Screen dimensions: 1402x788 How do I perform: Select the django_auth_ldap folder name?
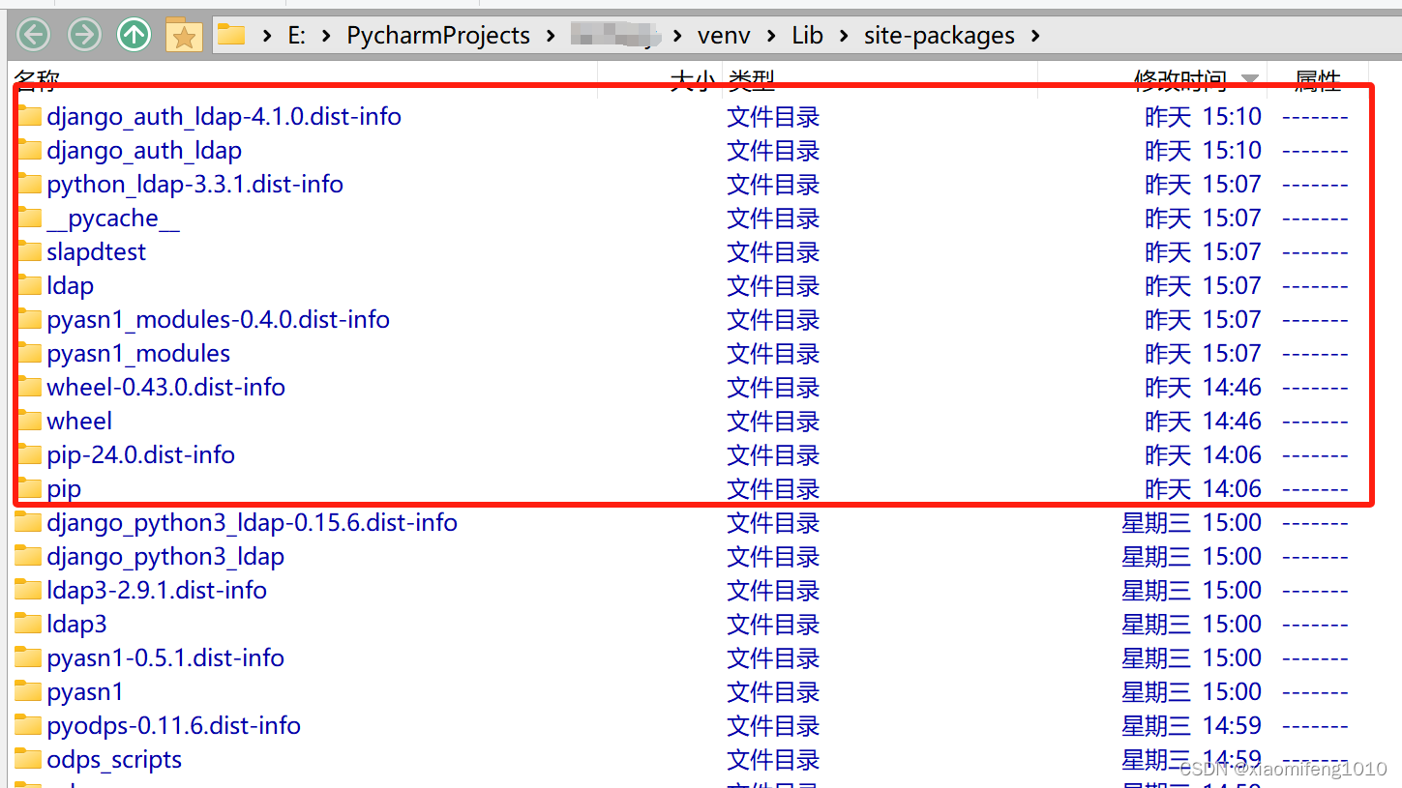point(144,151)
